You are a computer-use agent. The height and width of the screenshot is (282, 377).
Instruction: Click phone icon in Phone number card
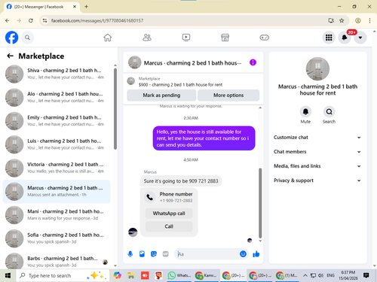[150, 197]
